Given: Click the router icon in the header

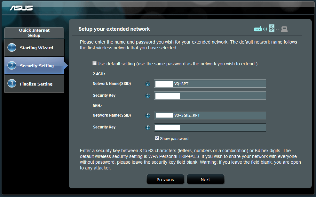Looking at the screenshot, I should click(258, 29).
